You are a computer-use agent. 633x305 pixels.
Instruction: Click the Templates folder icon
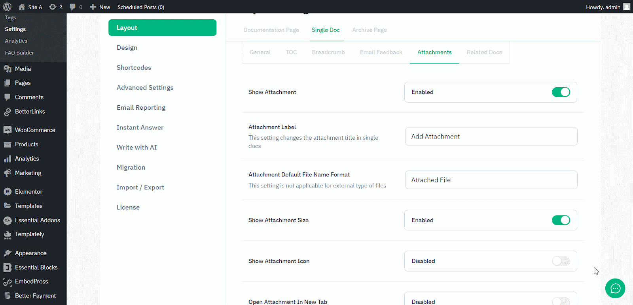tap(8, 206)
